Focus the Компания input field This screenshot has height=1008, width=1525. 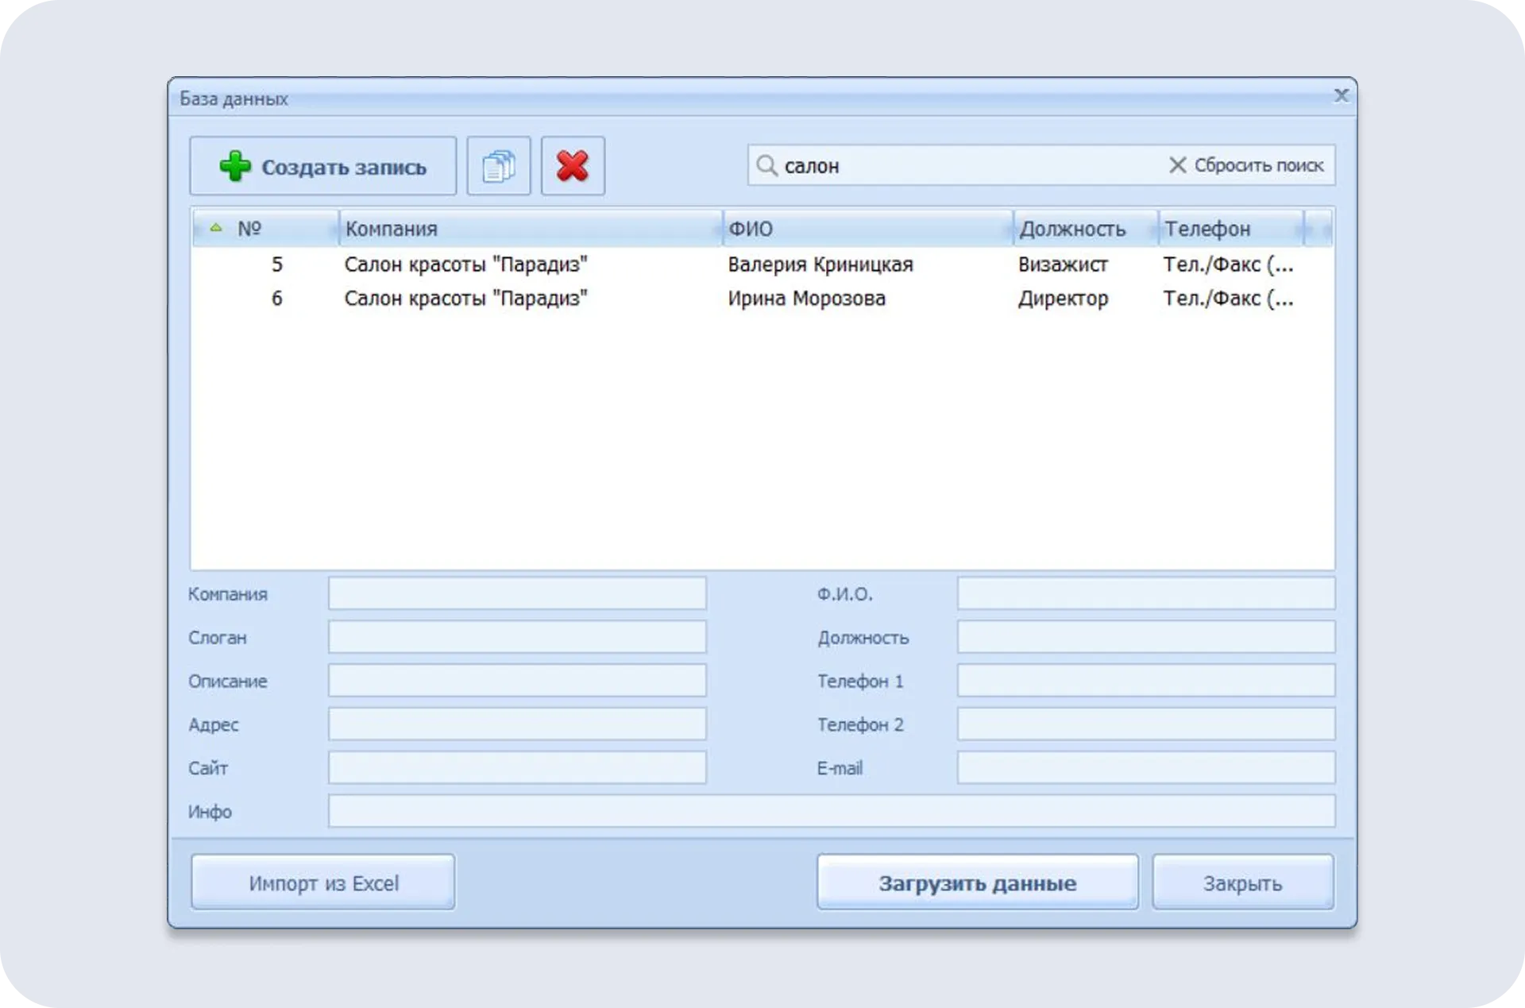(517, 593)
